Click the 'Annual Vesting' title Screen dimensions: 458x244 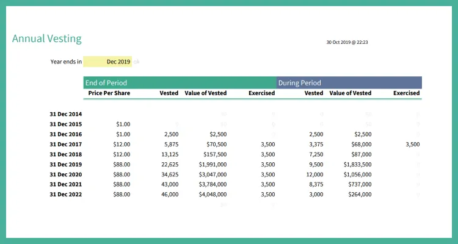47,38
